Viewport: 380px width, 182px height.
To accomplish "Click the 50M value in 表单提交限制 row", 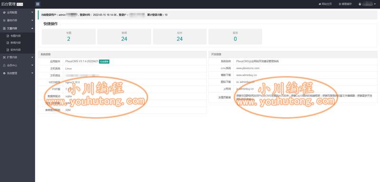I will pos(68,110).
